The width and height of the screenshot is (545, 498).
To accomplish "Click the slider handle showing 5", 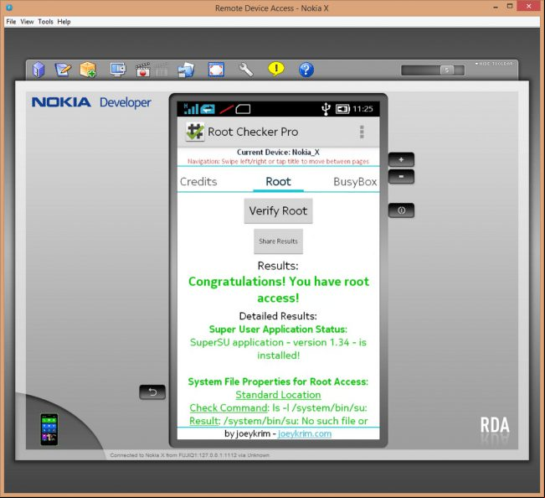I will tap(447, 70).
